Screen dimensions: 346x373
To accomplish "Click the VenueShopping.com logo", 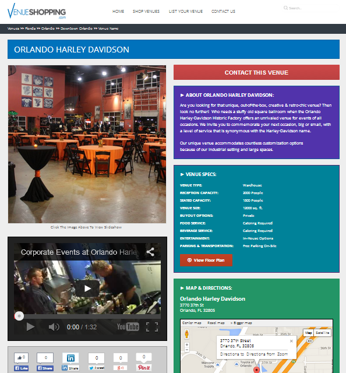I will pos(37,11).
